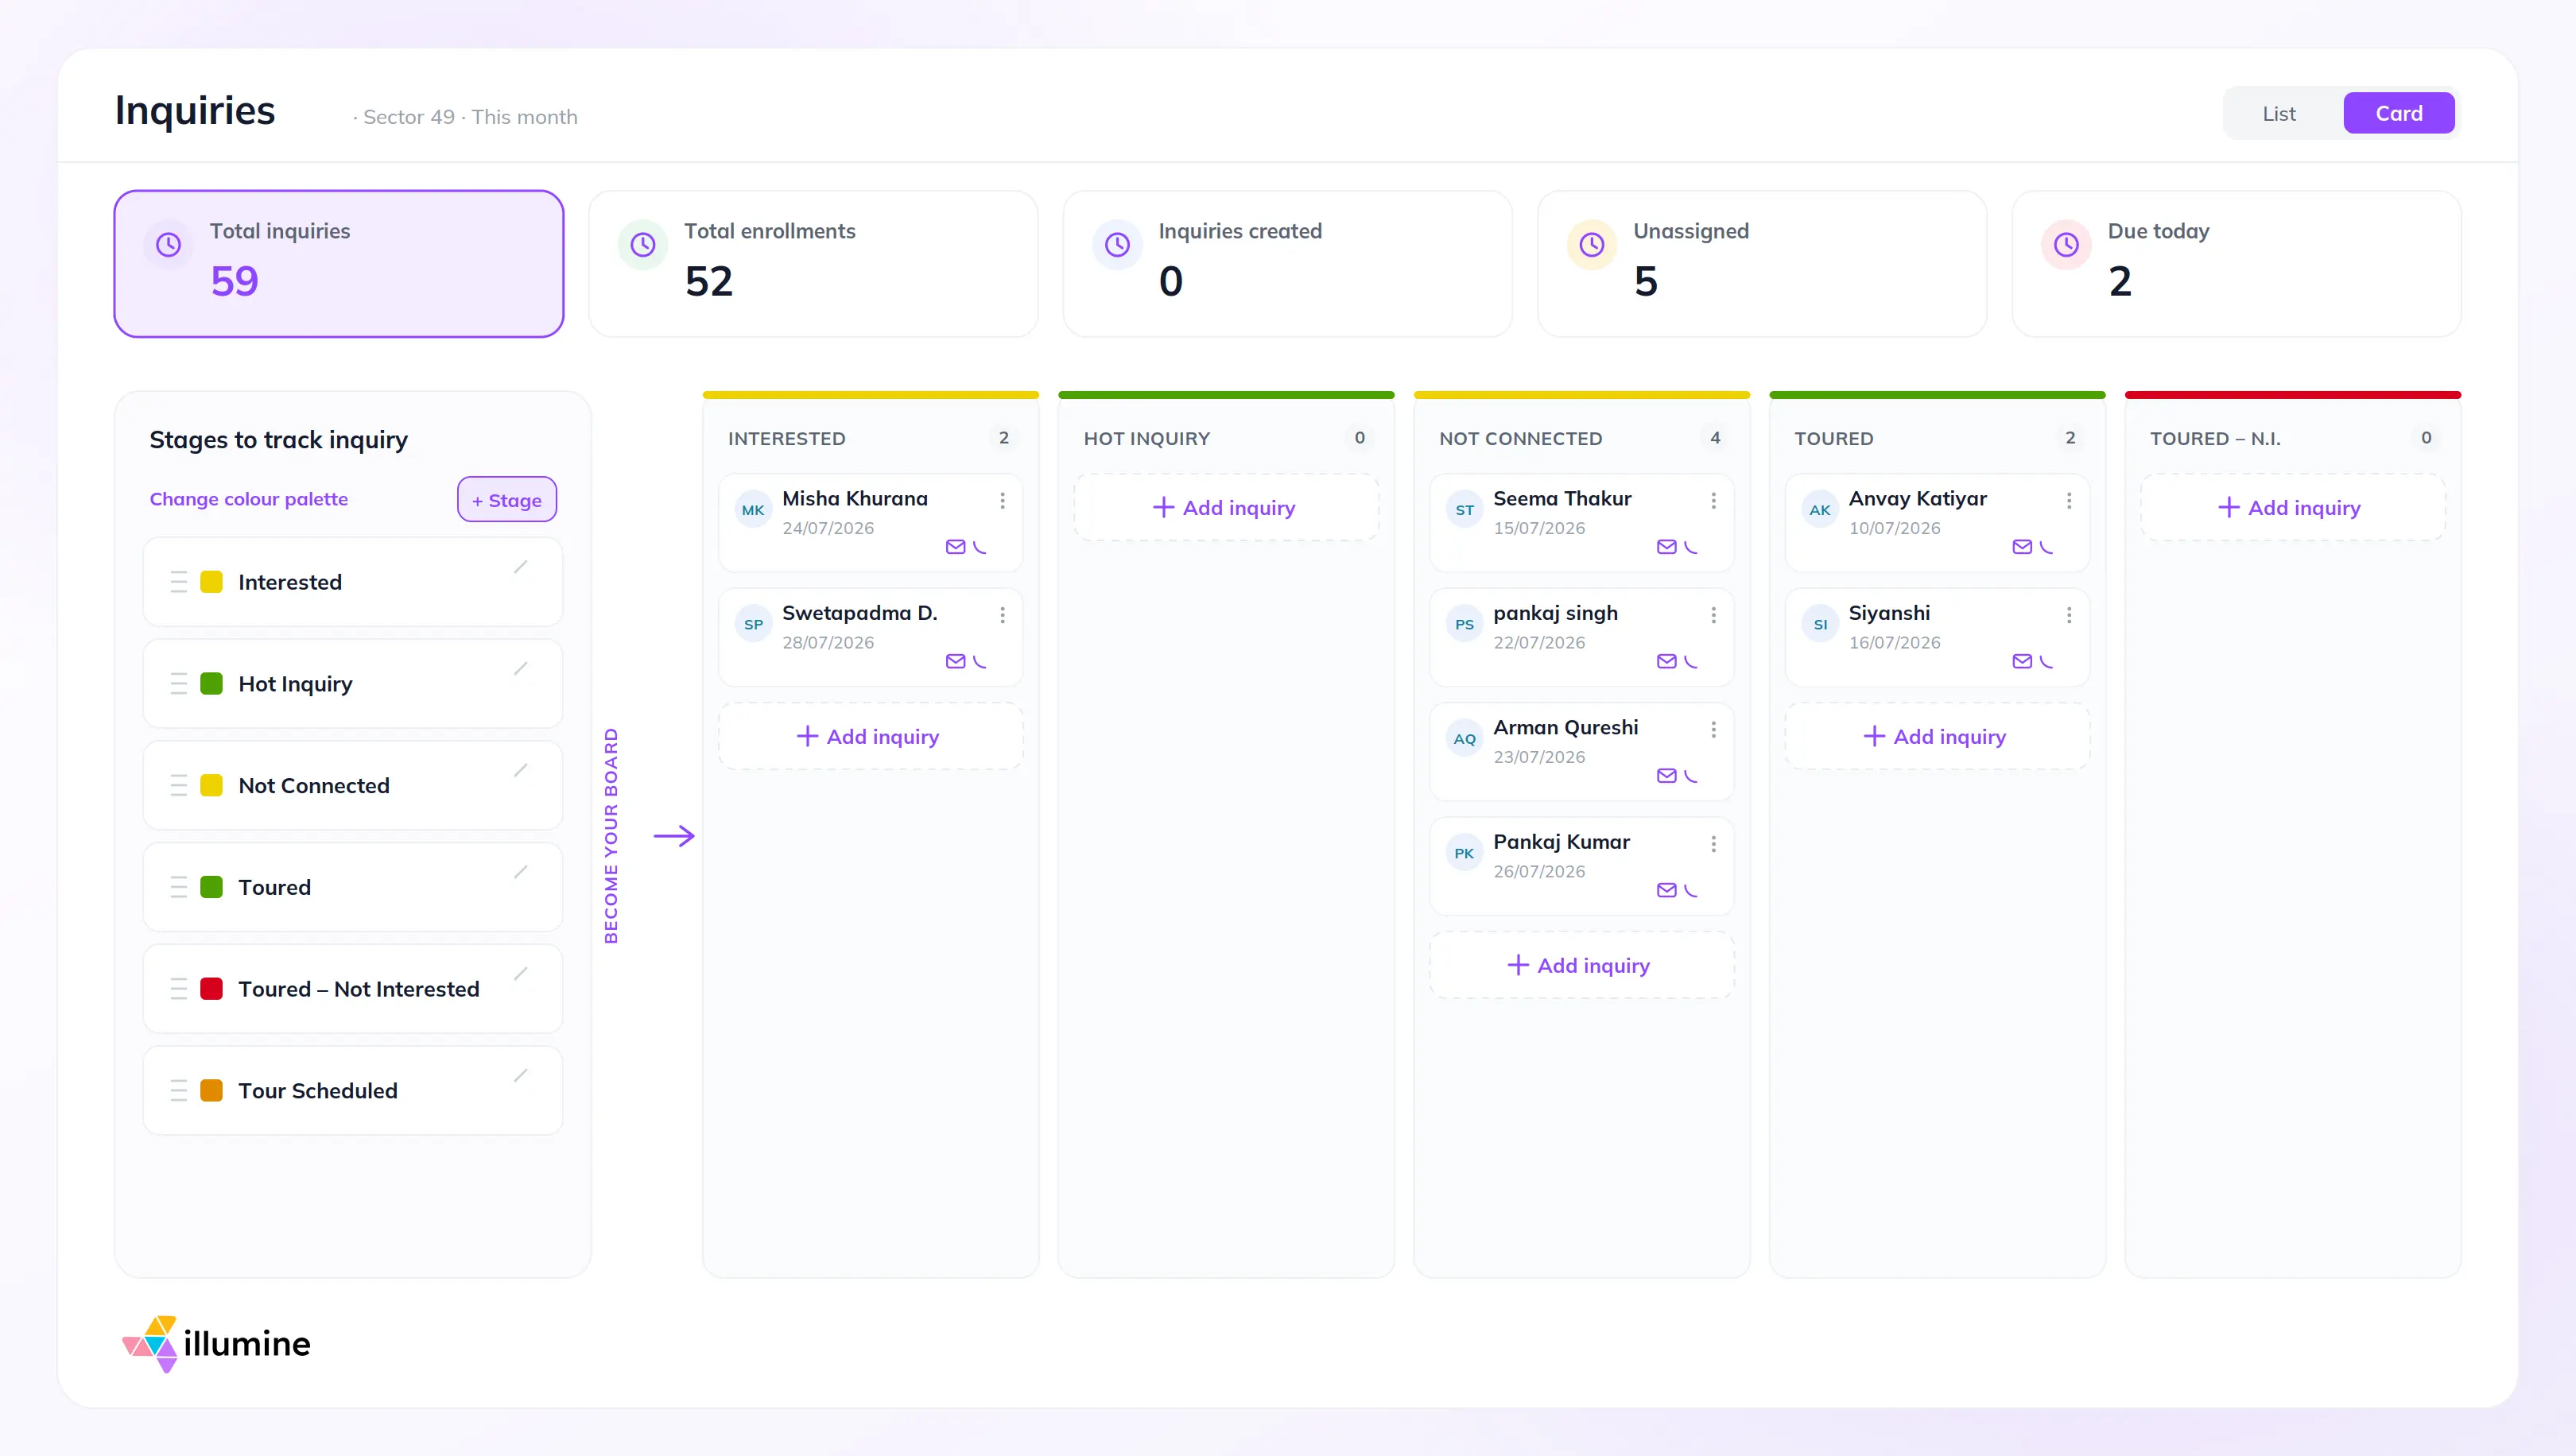Switch to Card view

2399,113
